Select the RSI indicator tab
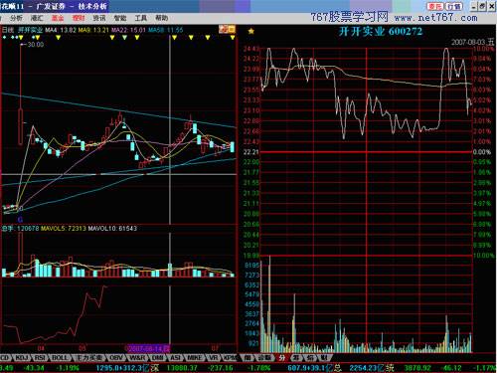This screenshot has height=373, width=497. 40,358
